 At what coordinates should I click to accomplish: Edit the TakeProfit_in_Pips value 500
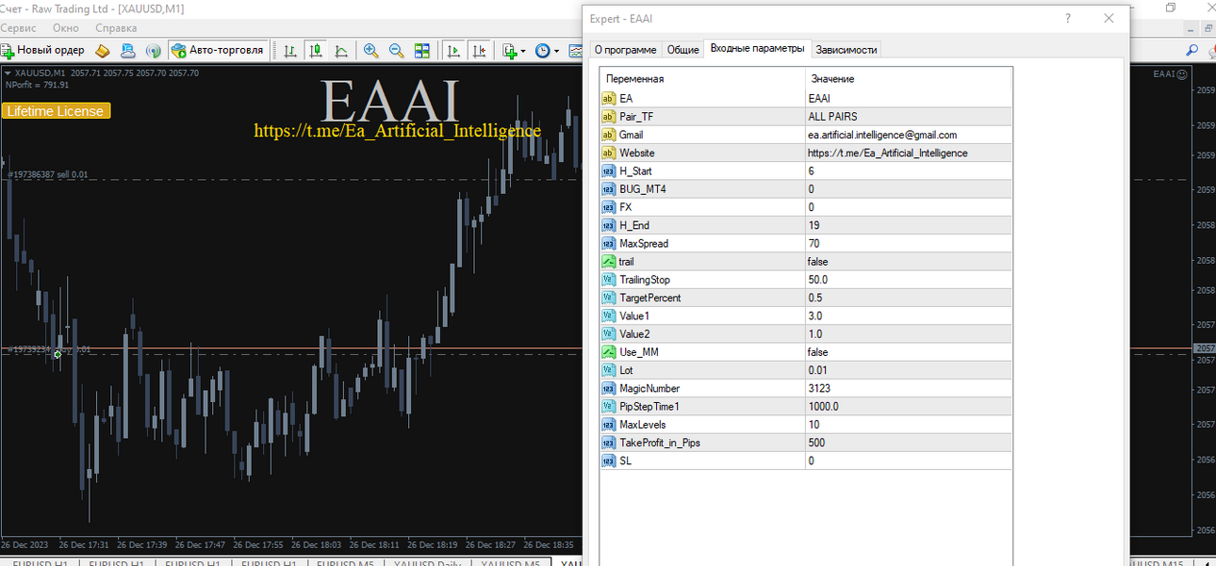909,443
